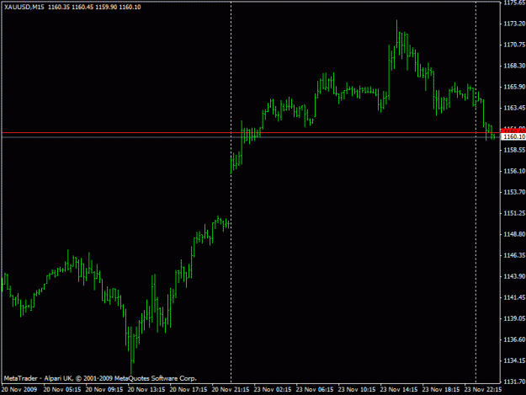Click the 1156.10 price scale label
This screenshot has height=395, width=526.
(514, 171)
